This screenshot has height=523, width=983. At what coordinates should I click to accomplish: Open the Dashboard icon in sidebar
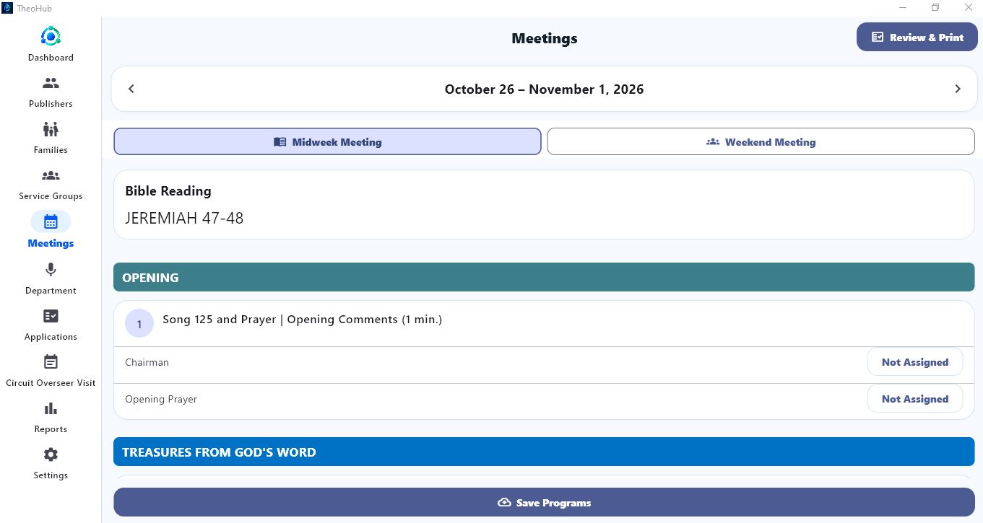coord(51,36)
